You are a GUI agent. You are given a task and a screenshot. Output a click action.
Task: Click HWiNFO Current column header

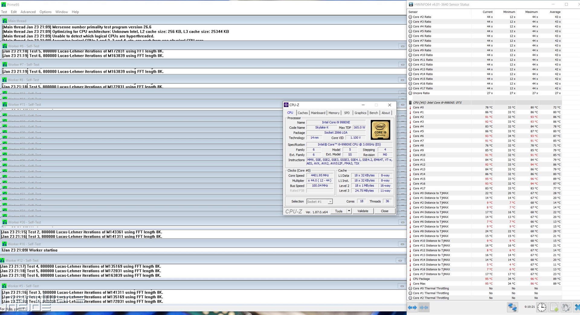pos(482,12)
